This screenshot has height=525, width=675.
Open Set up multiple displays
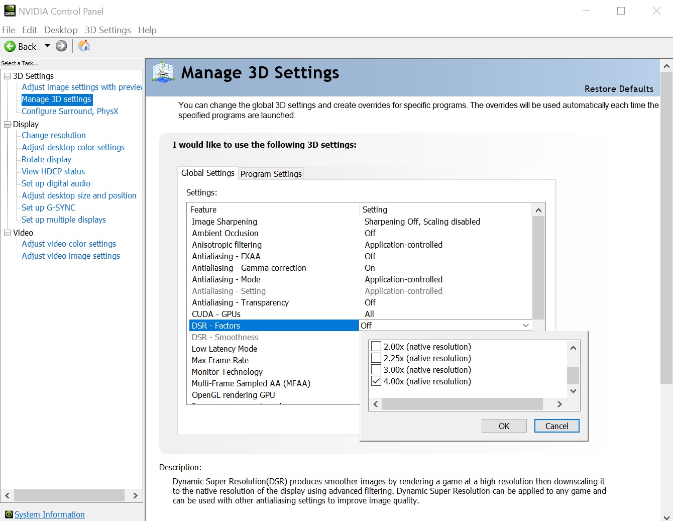64,220
